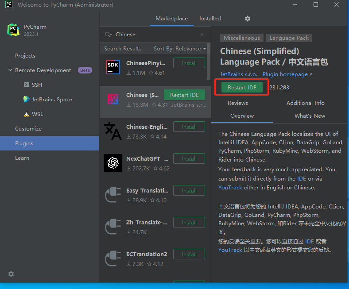The height and width of the screenshot is (289, 349).
Task: Click the PyCharm 2023.1 logo in sidebar
Action: pyautogui.click(x=13, y=30)
